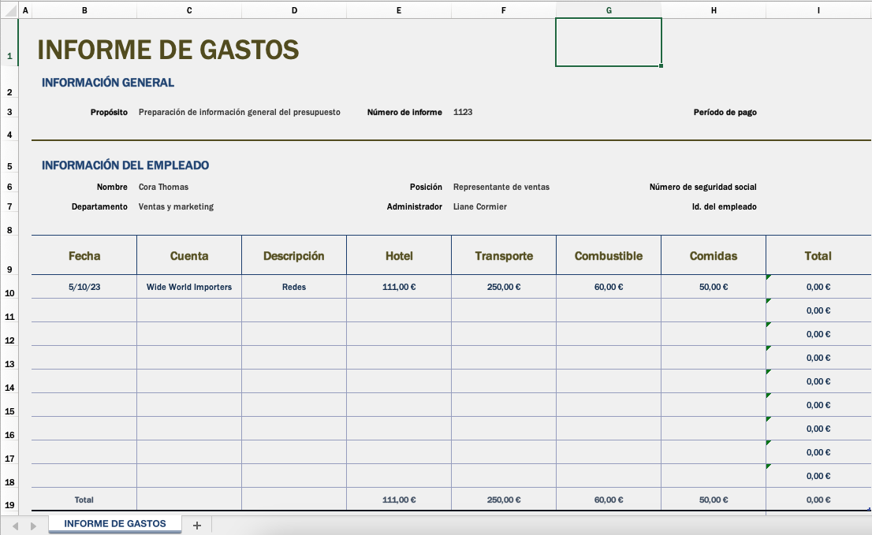Click the Wide World Importers account cell

pos(189,287)
